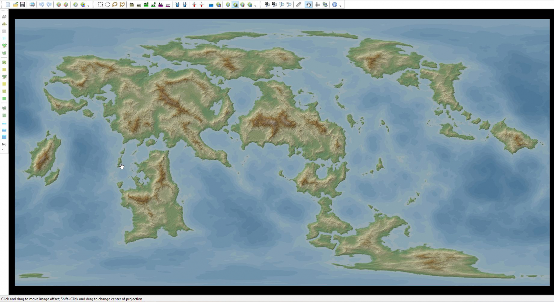Screen dimensions: 554x302
Task: Select the polygon selection tool
Action: coord(122,4)
